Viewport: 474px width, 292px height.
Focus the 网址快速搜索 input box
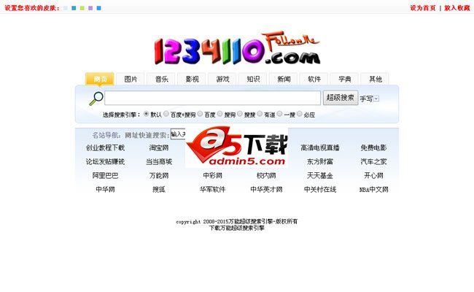pos(178,134)
